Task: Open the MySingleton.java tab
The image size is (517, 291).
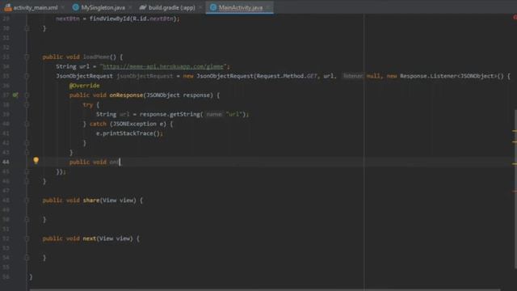Action: point(103,7)
